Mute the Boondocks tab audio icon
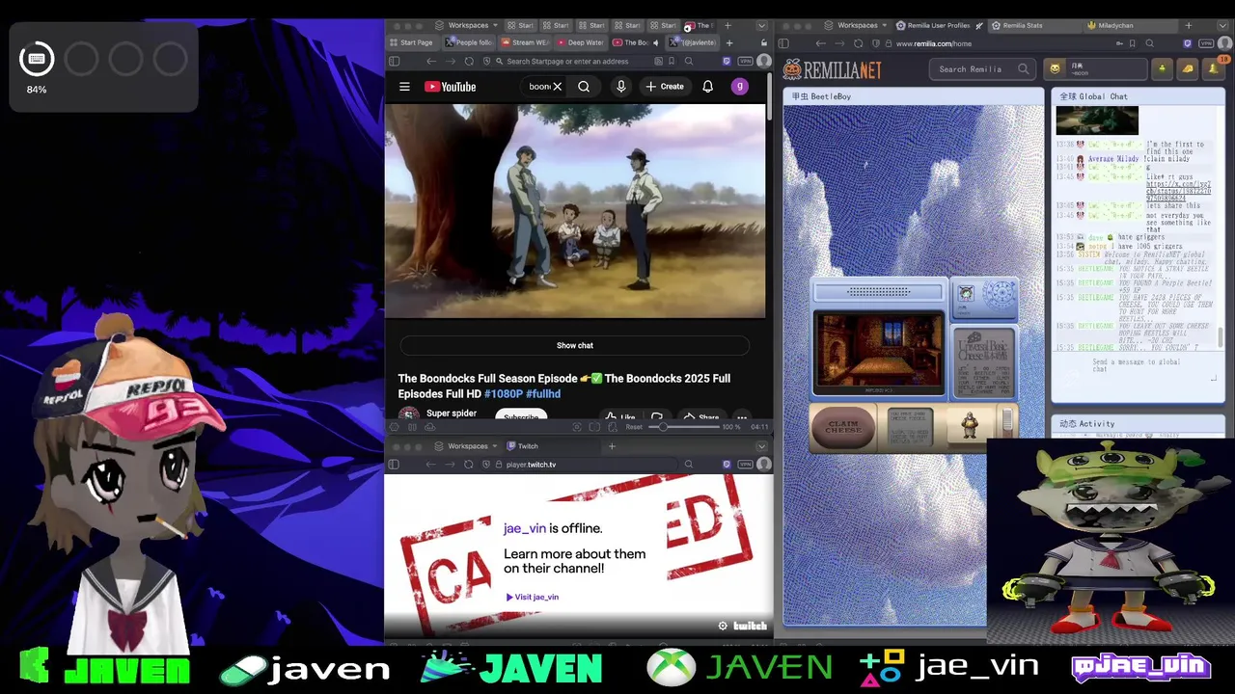The height and width of the screenshot is (694, 1235). (656, 42)
